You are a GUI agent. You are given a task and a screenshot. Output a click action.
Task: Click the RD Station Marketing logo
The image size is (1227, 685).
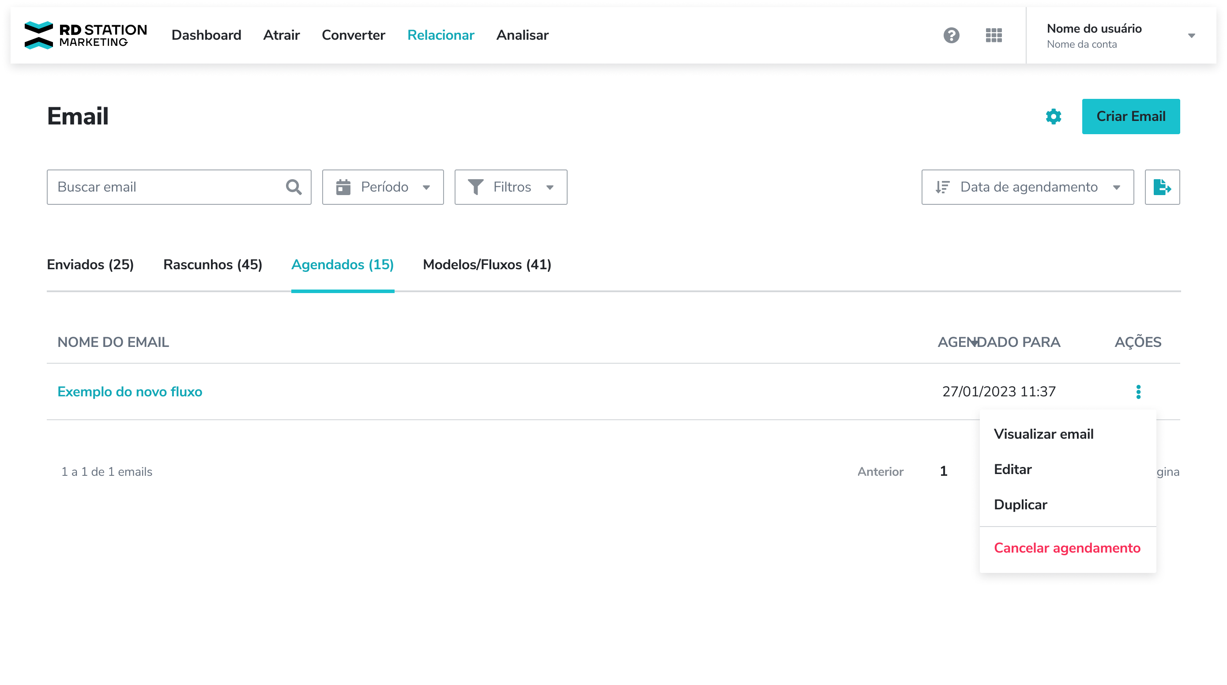[x=86, y=35]
